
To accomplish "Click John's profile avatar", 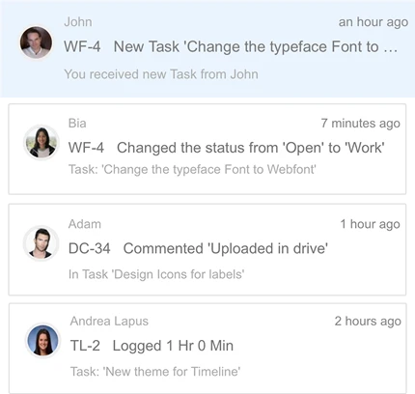I will (36, 42).
